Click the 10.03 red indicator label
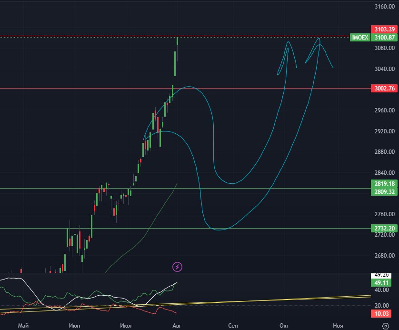 pyautogui.click(x=384, y=313)
